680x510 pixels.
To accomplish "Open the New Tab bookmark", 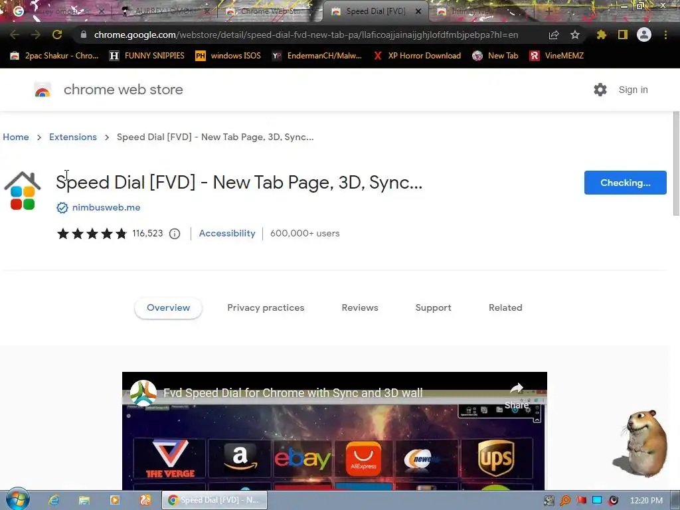I will coord(495,56).
